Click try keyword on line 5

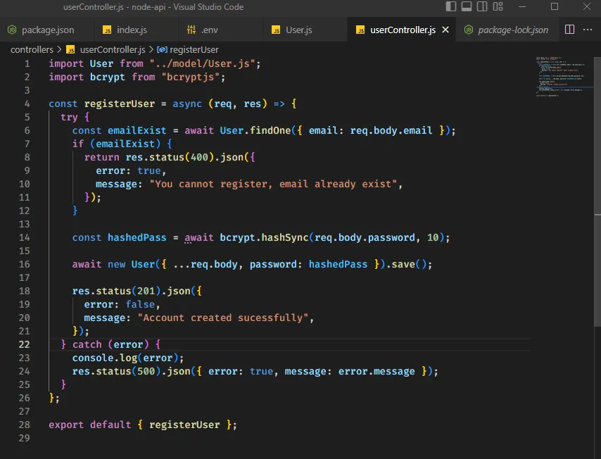click(x=69, y=117)
